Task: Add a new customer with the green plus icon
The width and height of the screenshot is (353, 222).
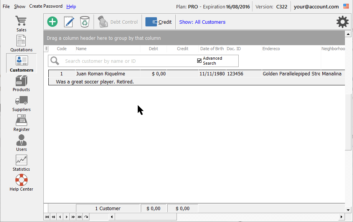Action: [52, 22]
